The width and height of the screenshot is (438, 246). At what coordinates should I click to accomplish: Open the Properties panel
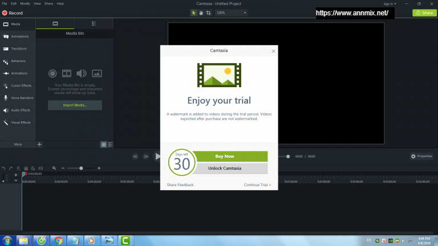pyautogui.click(x=421, y=157)
